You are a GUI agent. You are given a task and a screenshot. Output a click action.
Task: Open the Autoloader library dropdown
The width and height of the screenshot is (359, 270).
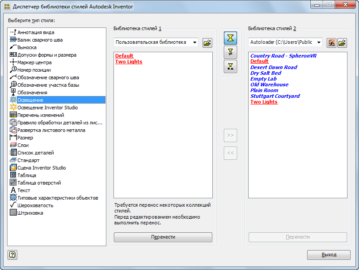click(x=319, y=42)
